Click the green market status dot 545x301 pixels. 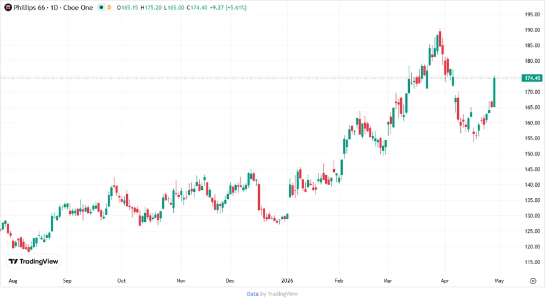click(101, 7)
